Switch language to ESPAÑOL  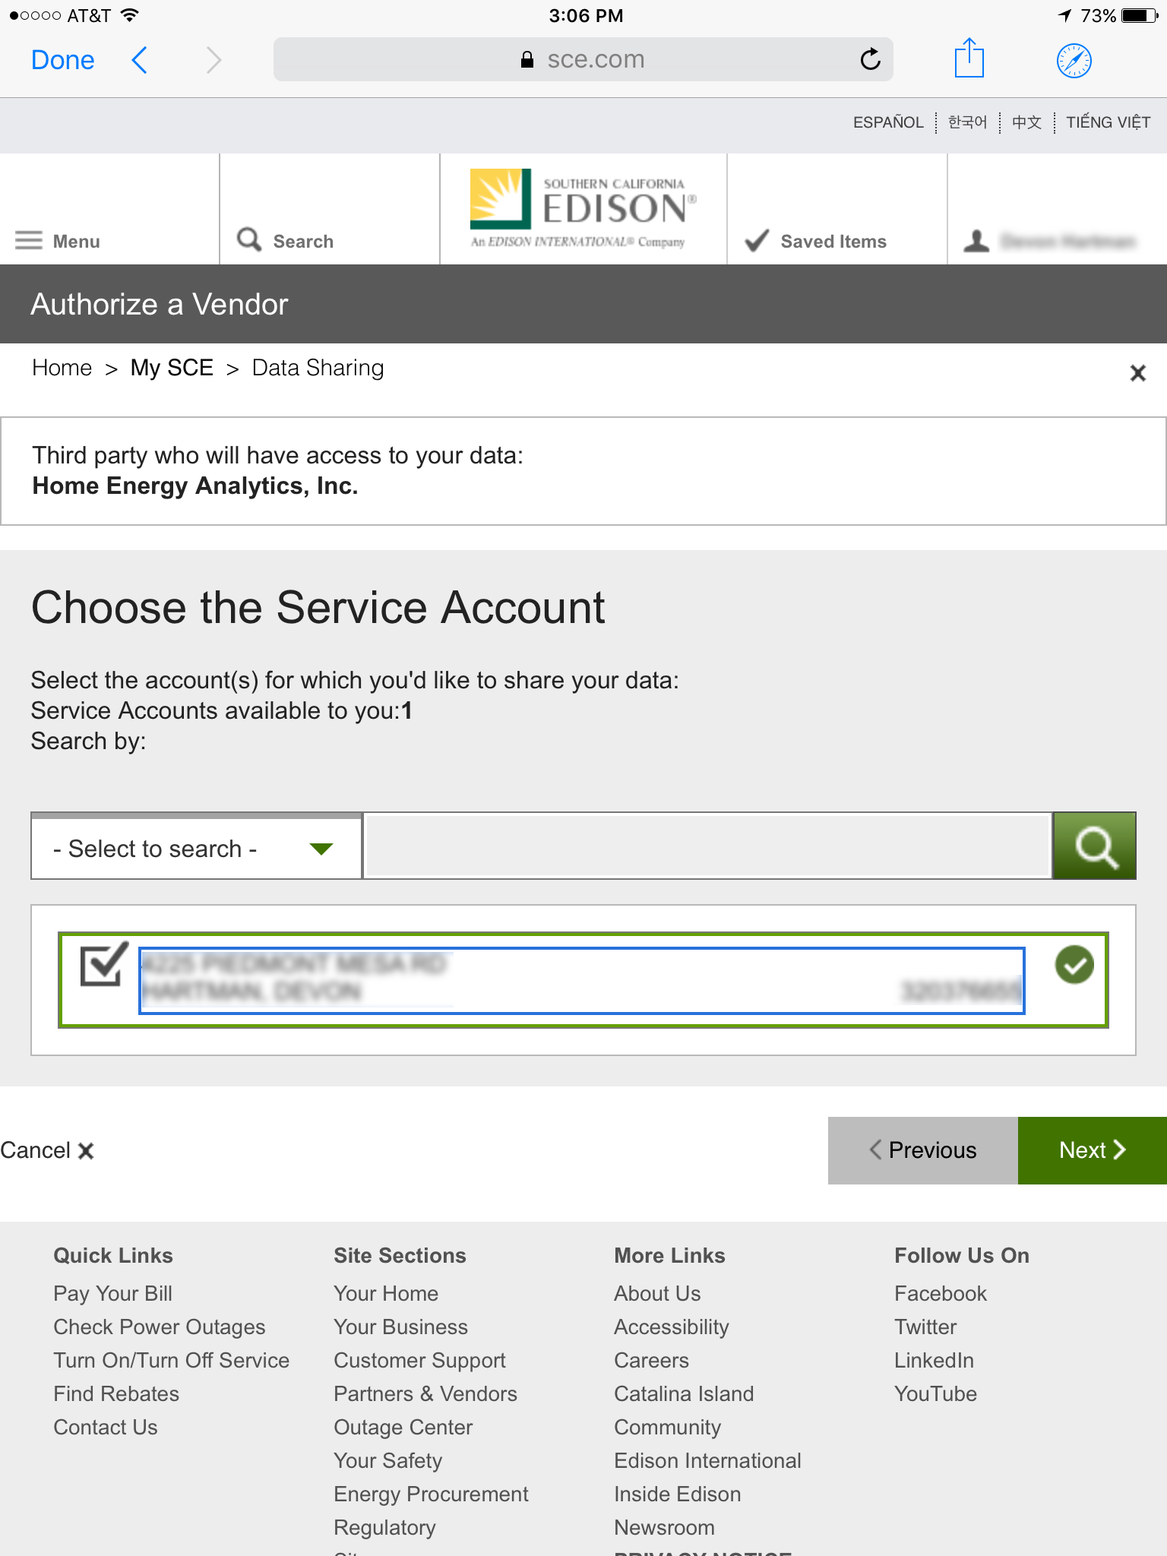pos(887,122)
